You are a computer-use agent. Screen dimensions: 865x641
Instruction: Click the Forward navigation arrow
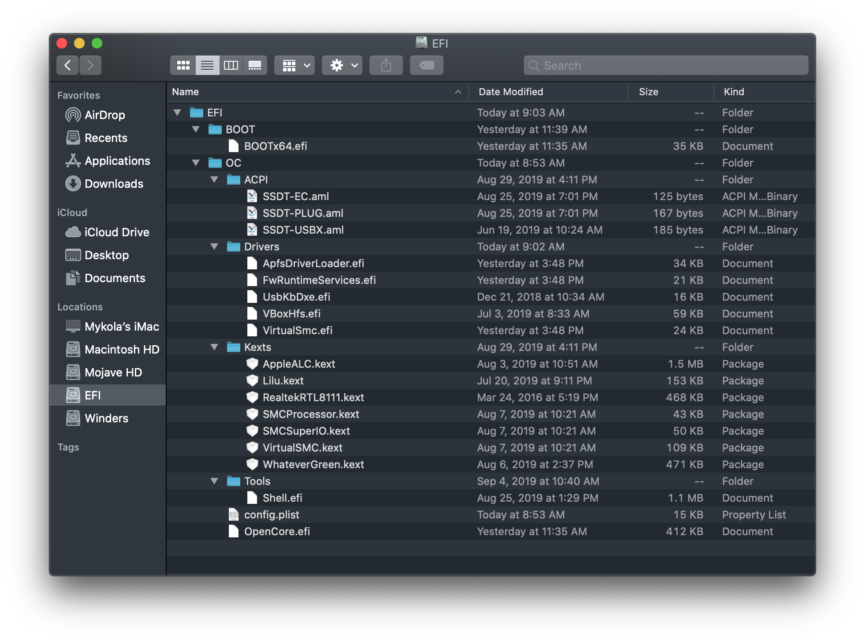coord(90,66)
